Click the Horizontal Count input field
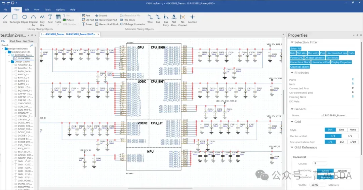Screen dimensions: 363x190 tap(320, 163)
